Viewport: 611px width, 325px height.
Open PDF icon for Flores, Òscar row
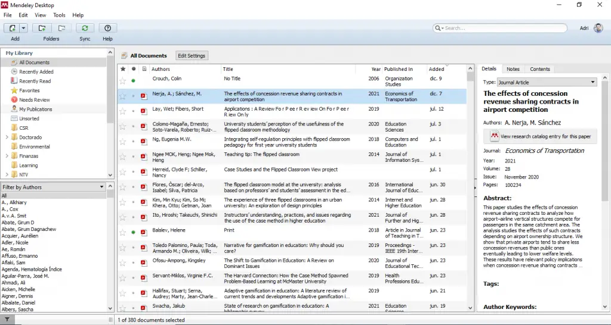coord(144,187)
